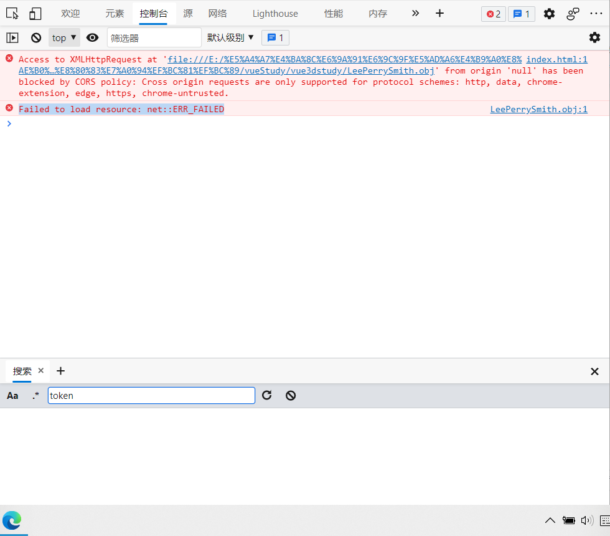Clear the console with the ban icon
This screenshot has height=536, width=610.
[36, 38]
